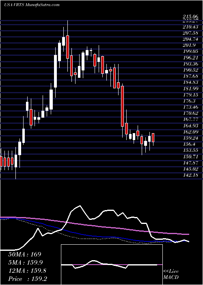Select the 173.46 price label
Screen dimensions: 203x285
tap(190, 107)
